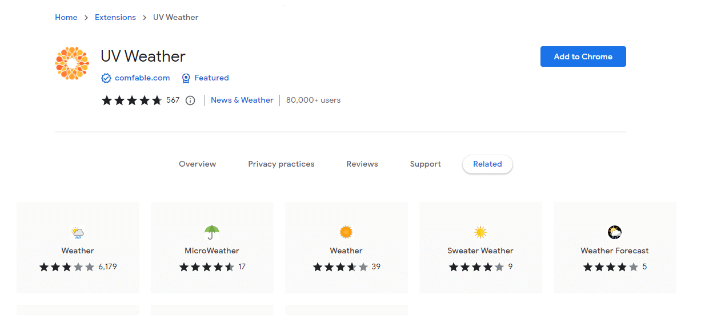Open the Privacy practices tab
Image resolution: width=721 pixels, height=315 pixels.
coord(281,164)
